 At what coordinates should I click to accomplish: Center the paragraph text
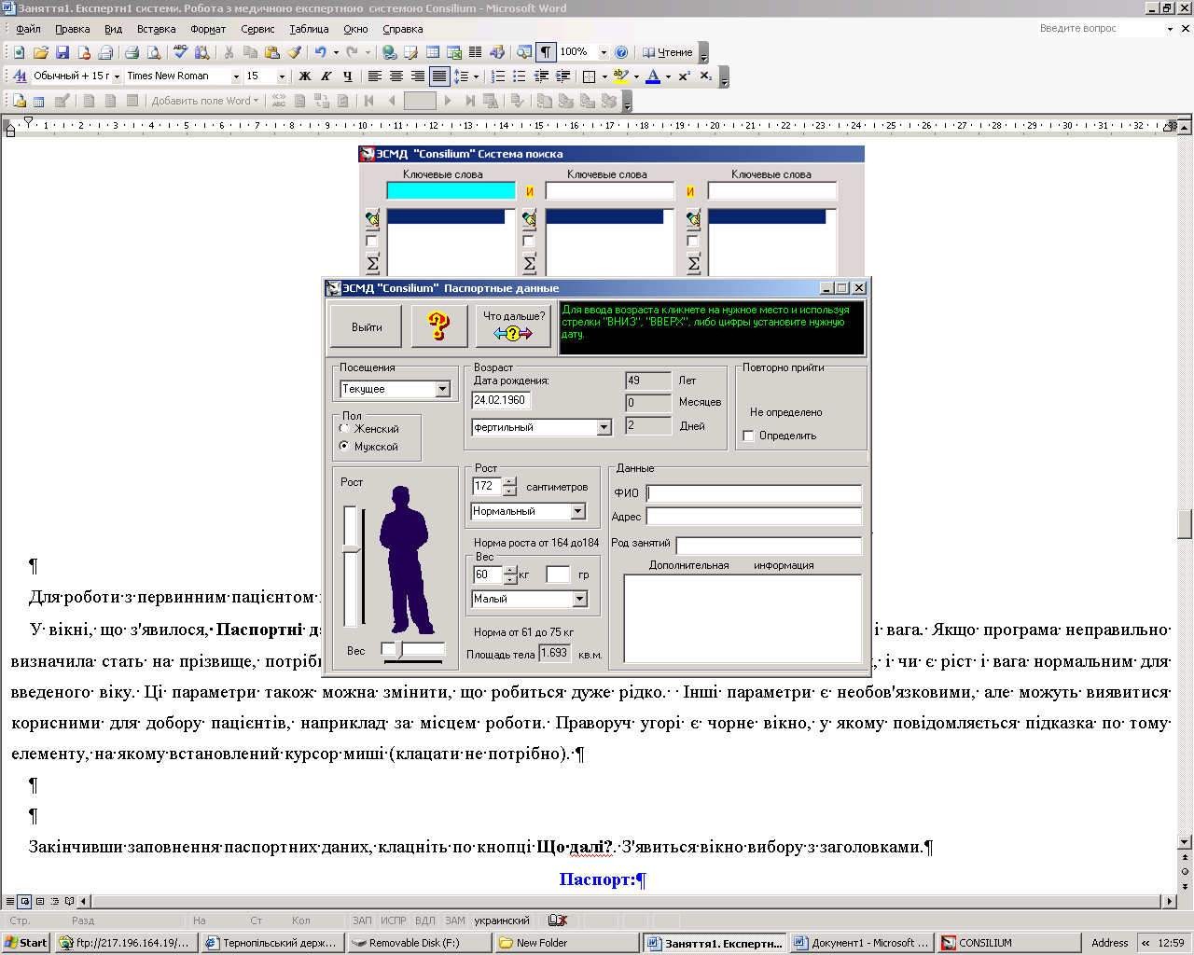tap(396, 76)
